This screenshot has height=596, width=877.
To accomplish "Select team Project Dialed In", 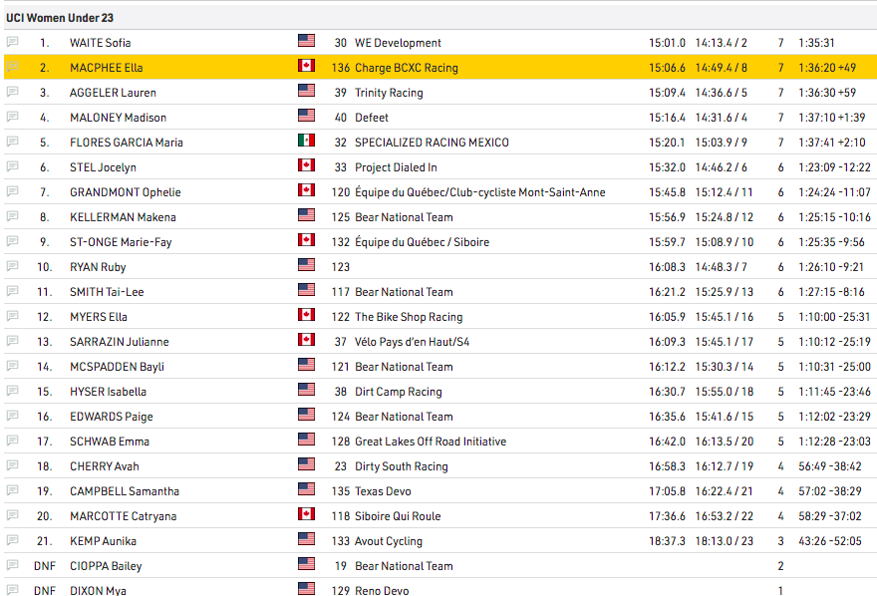I will 396,167.
